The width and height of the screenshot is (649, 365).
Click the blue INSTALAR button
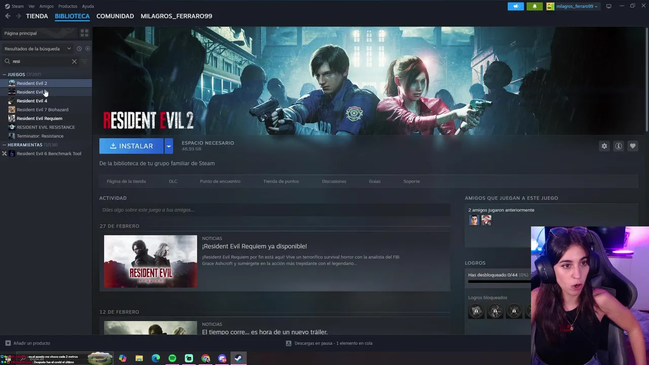tap(131, 146)
